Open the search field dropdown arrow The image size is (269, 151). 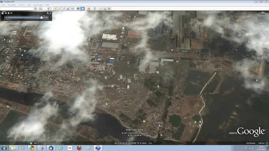(36, 8)
